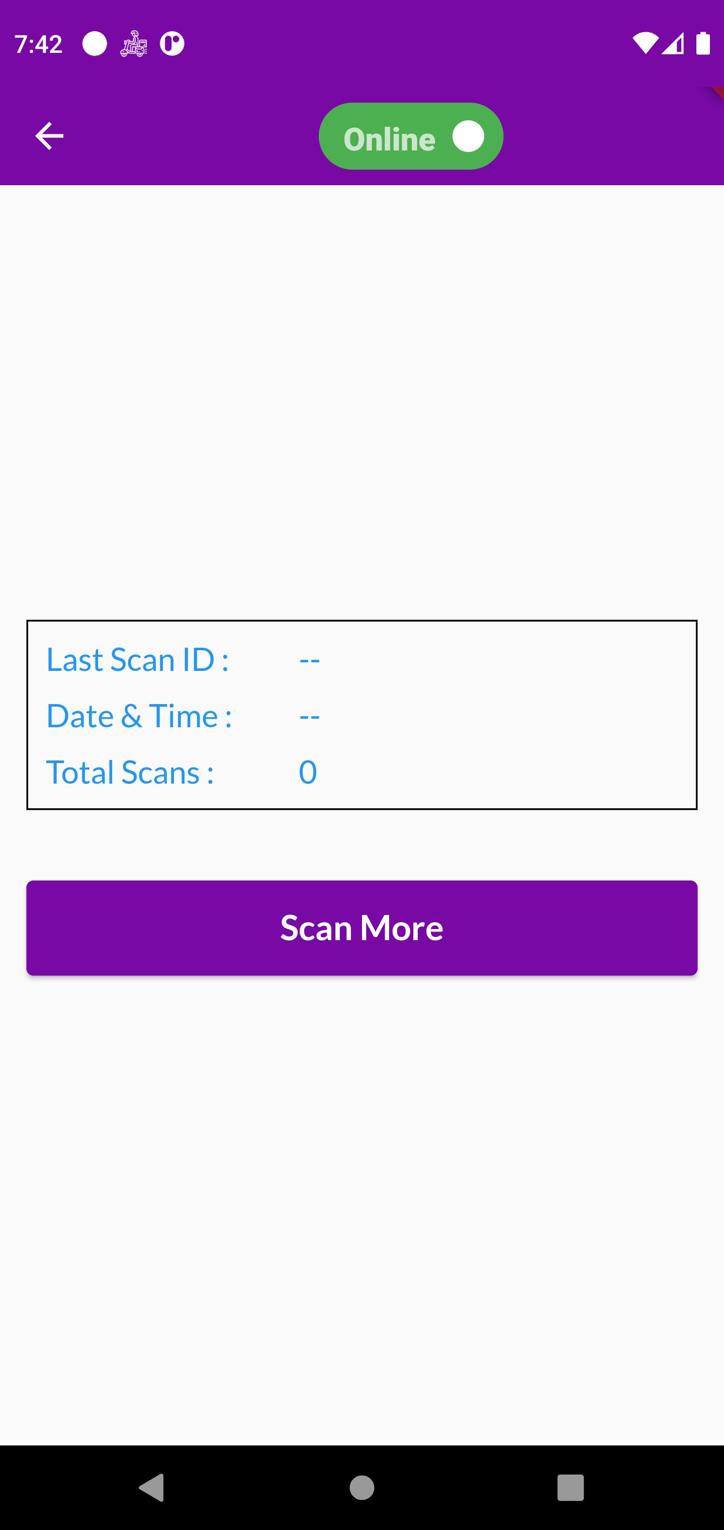Tap the delivery scooter notification icon

pyautogui.click(x=134, y=44)
